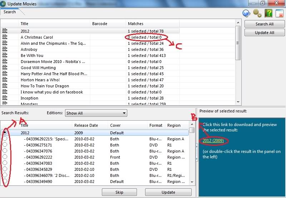Click the movie icon beside Be With You

(x=5, y=55)
